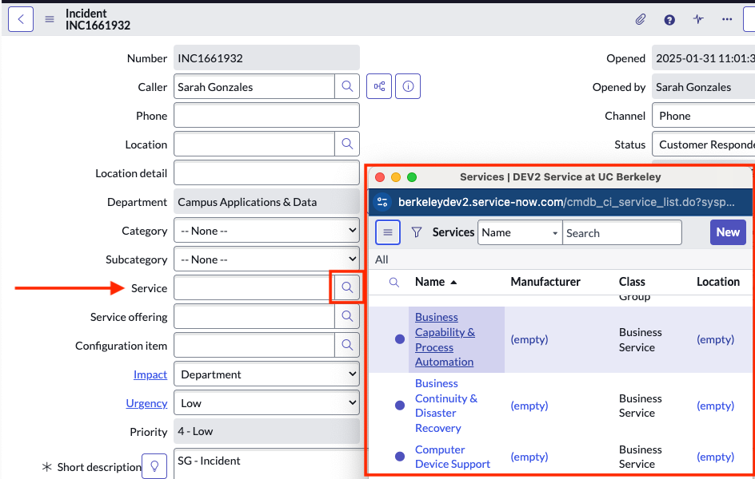This screenshot has height=479, width=755.
Task: Click the Service offering input field
Action: click(254, 317)
